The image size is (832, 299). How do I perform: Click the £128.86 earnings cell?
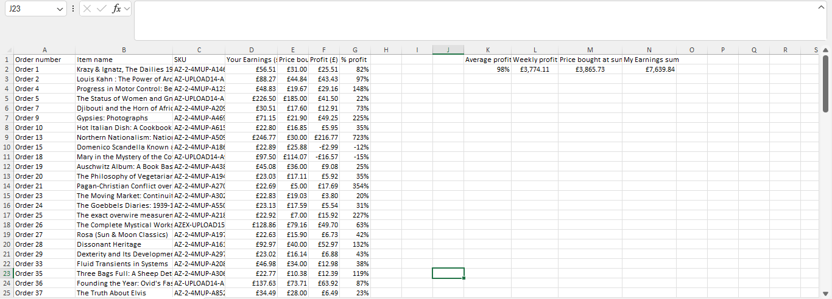tap(252, 225)
